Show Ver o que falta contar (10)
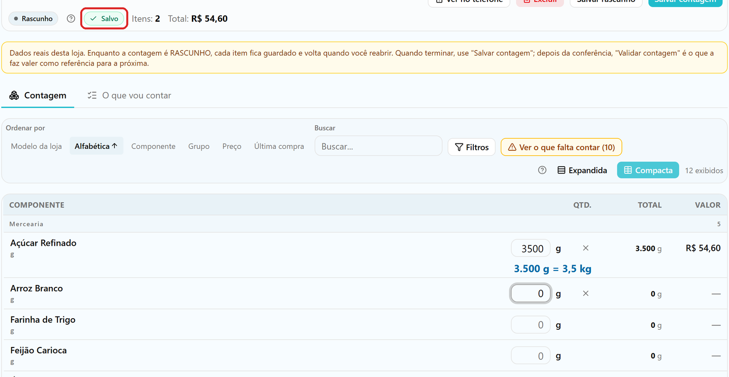The width and height of the screenshot is (729, 377). 561,147
